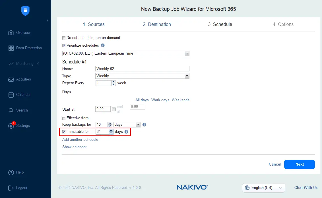
Task: Collapse the sidebar using corner toggle
Action: [48, 20]
